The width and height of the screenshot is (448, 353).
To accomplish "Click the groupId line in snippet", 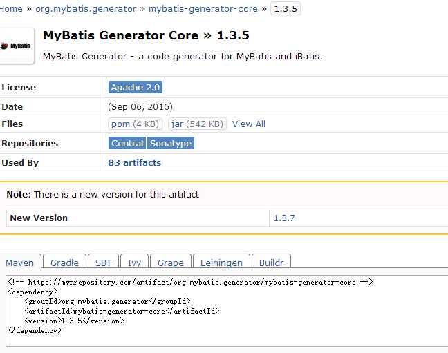I will [x=107, y=301].
